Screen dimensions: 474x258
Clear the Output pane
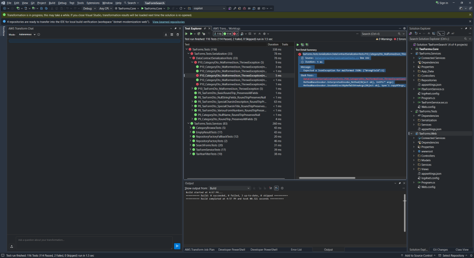(270, 188)
